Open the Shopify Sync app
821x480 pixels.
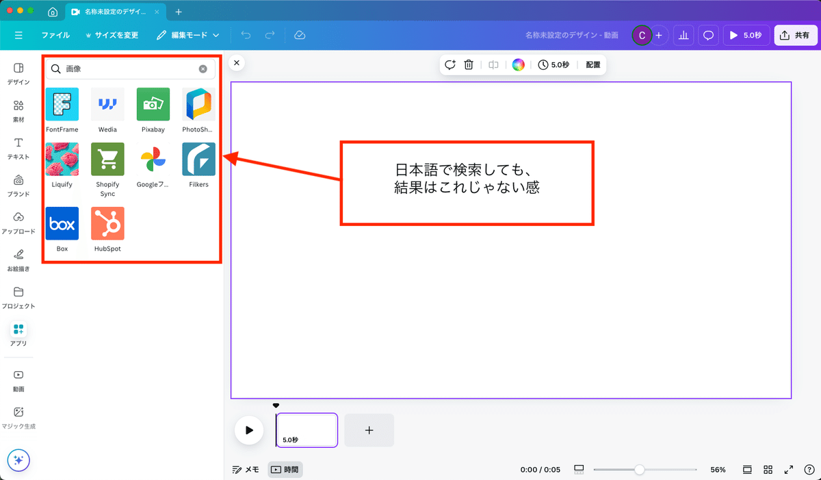click(107, 159)
